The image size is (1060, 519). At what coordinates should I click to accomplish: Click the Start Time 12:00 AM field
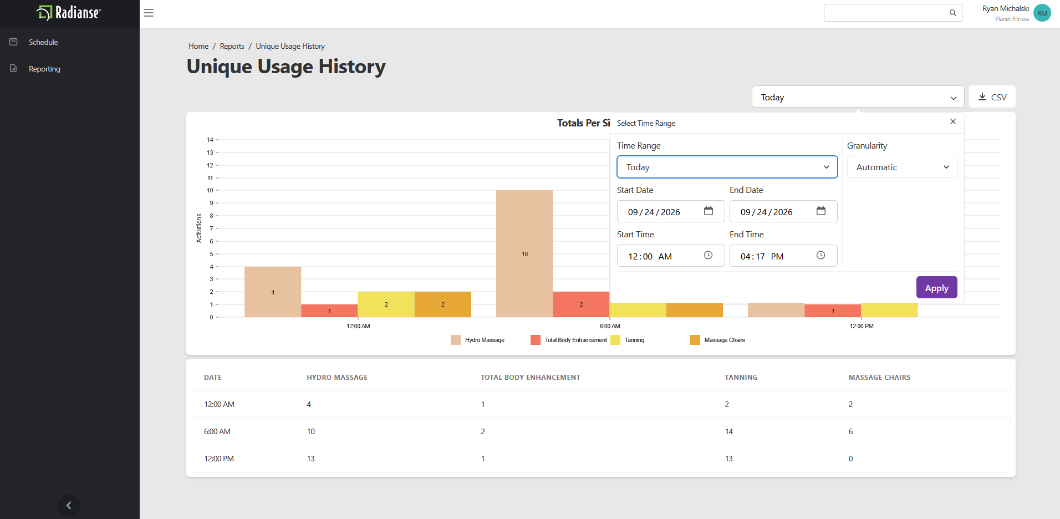pyautogui.click(x=671, y=256)
